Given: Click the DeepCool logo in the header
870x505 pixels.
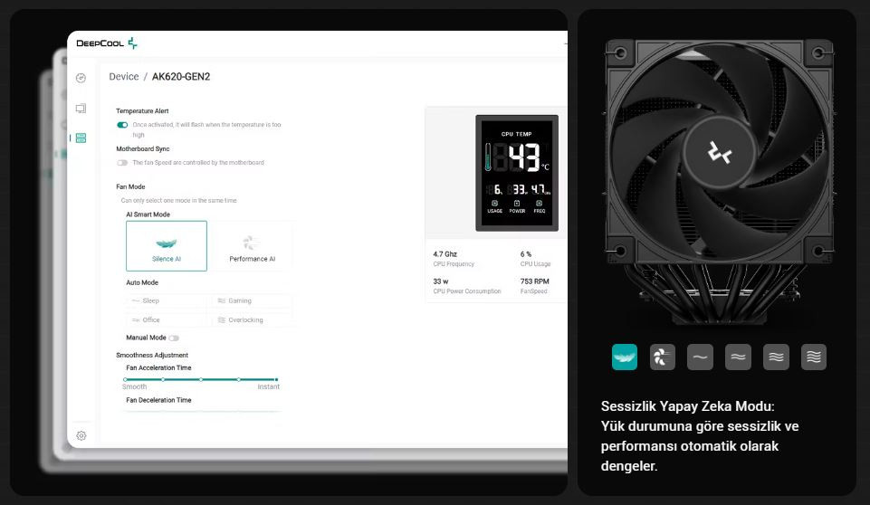Looking at the screenshot, I should point(107,43).
